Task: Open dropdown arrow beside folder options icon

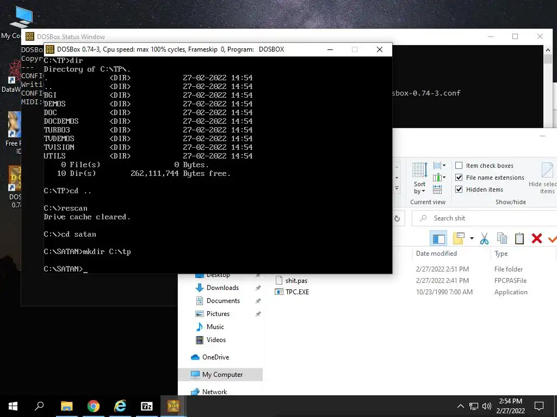Action: [472, 238]
